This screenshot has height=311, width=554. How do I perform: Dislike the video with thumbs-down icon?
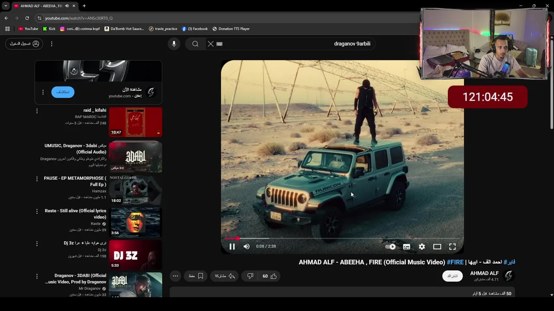(x=250, y=276)
